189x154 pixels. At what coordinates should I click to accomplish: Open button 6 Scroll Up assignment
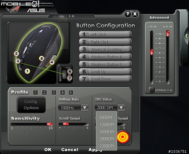click(x=105, y=72)
